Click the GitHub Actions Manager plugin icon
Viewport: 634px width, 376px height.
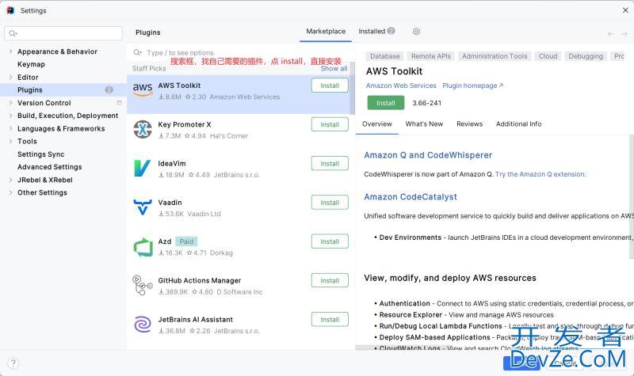143,285
